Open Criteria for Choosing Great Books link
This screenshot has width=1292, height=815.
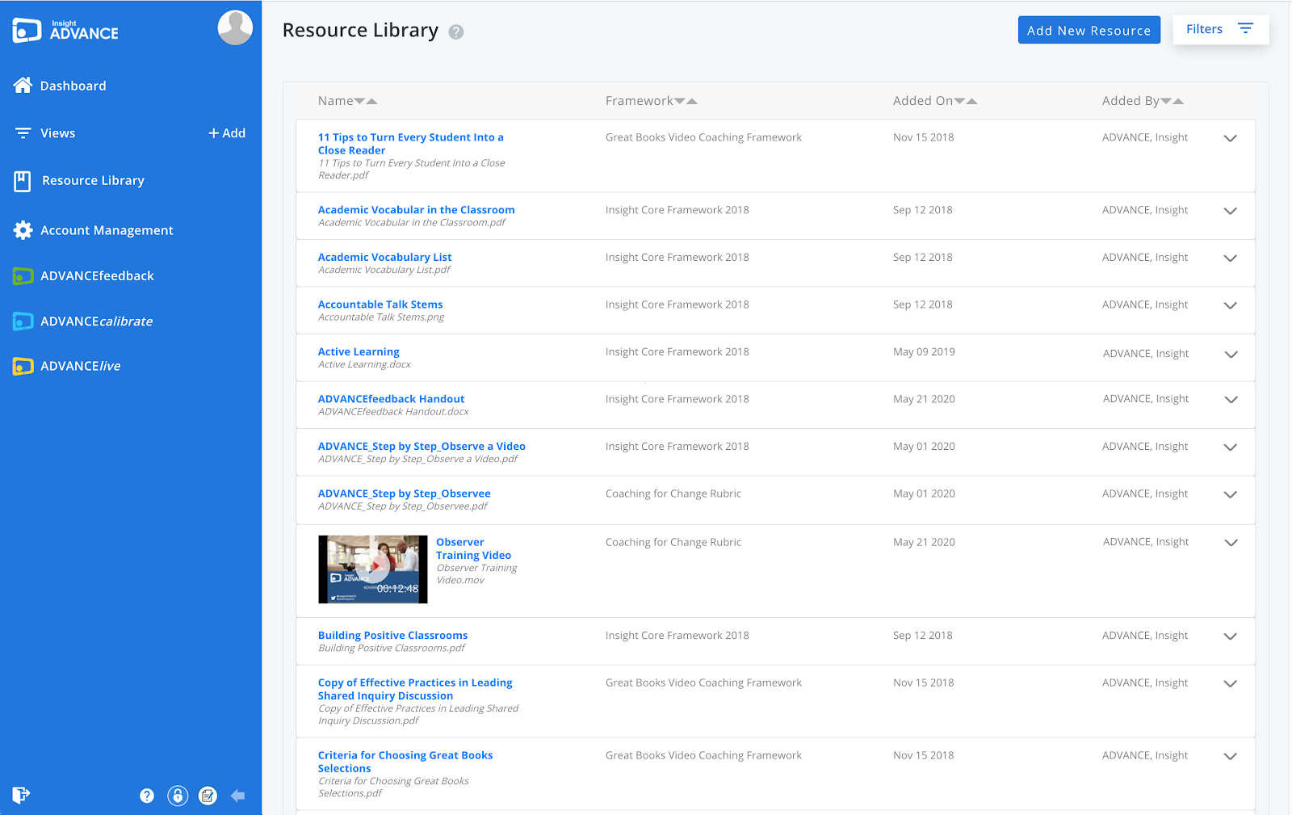pos(405,762)
